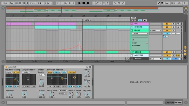Click the A REVERB Post button
This screenshot has height=106, width=189.
pyautogui.click(x=178, y=55)
